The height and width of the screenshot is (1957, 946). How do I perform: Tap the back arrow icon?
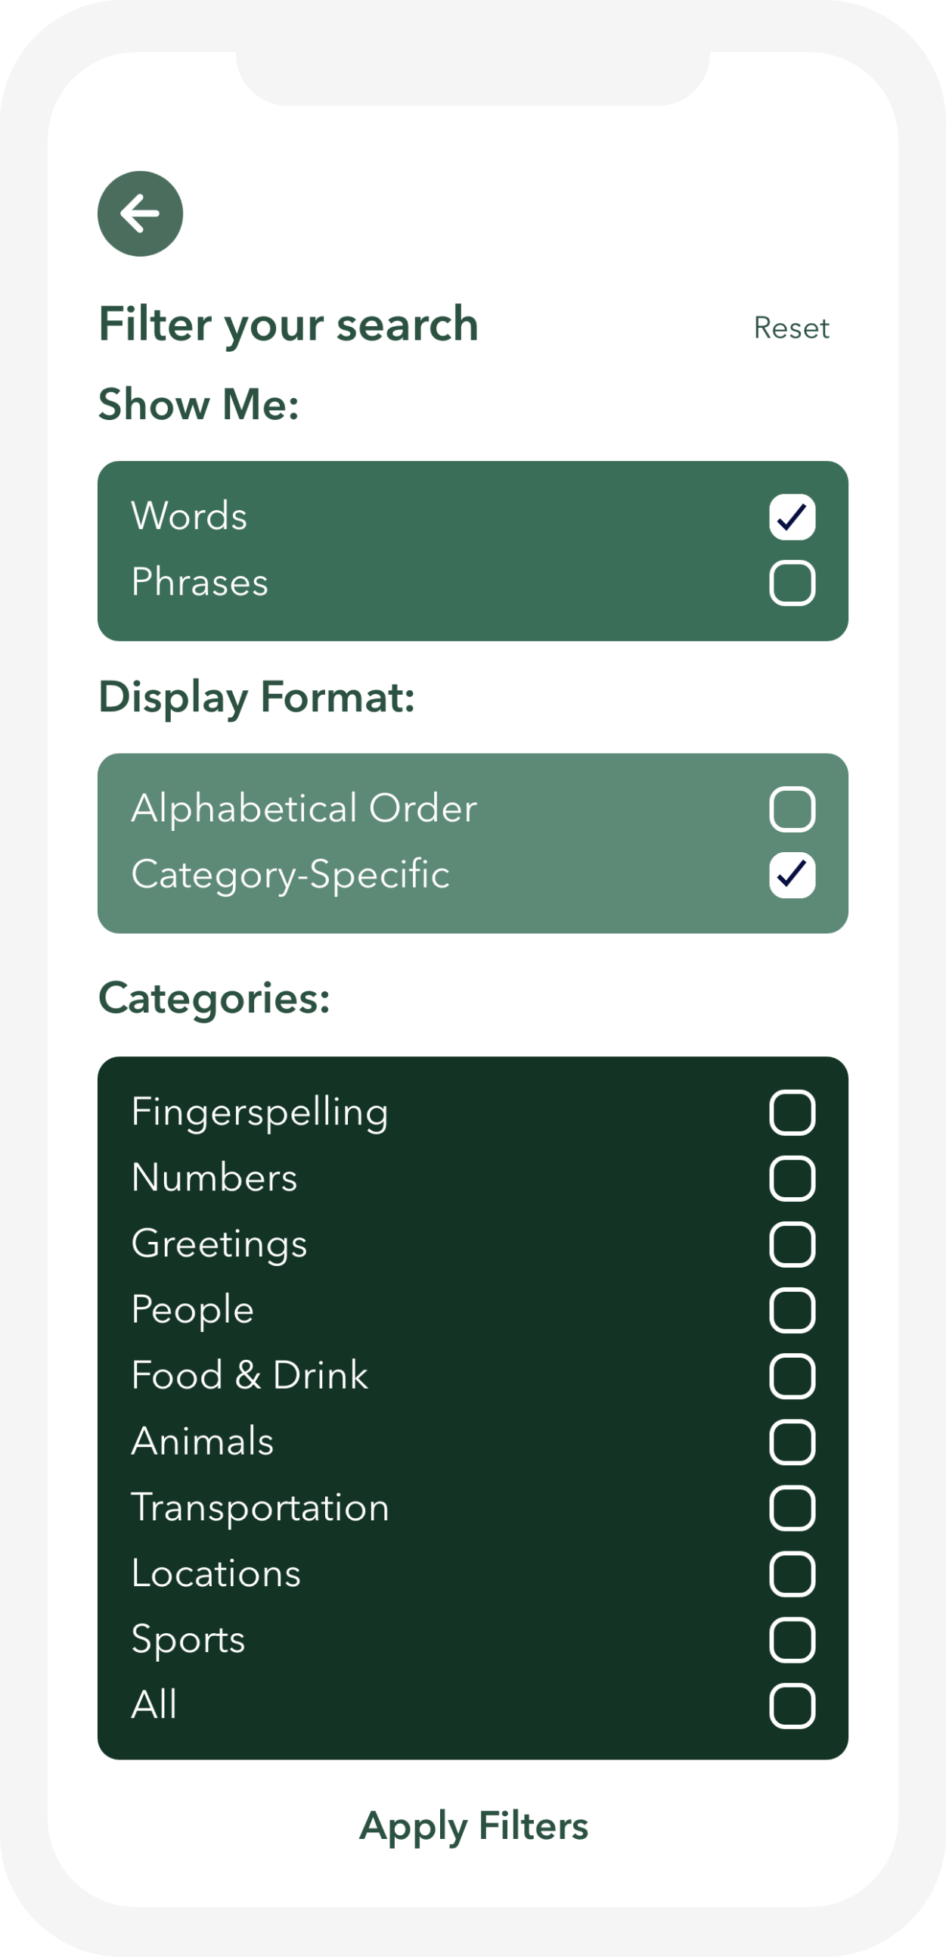(141, 213)
